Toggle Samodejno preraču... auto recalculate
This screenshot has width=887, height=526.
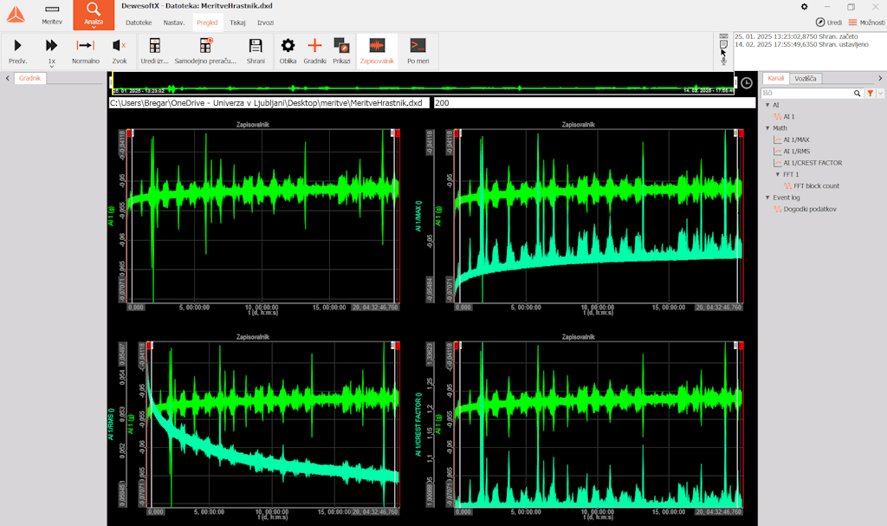[205, 51]
